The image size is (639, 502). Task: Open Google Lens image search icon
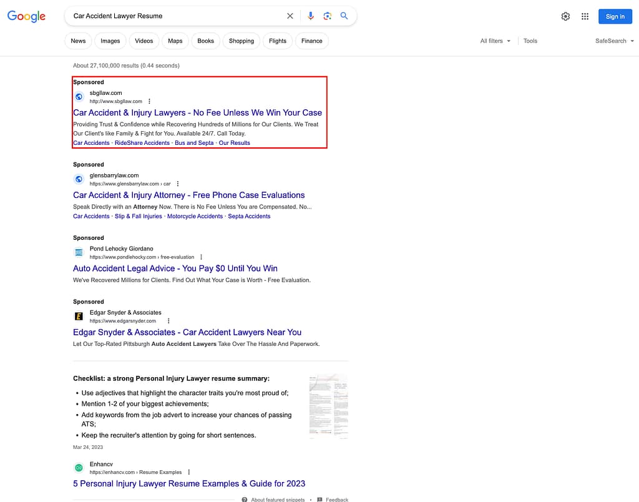(327, 16)
